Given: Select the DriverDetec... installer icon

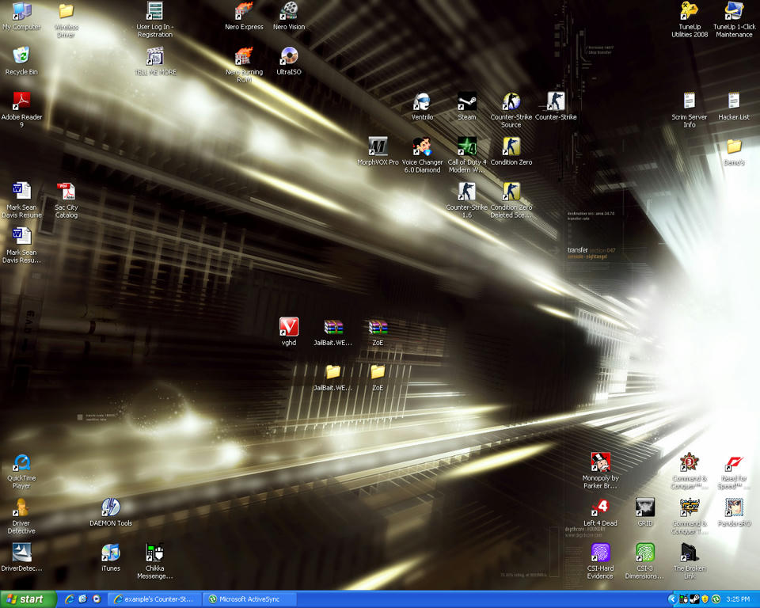Looking at the screenshot, I should (21, 557).
